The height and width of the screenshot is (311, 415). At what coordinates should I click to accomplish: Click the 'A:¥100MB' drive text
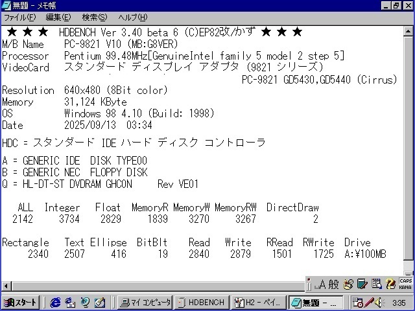(x=365, y=254)
